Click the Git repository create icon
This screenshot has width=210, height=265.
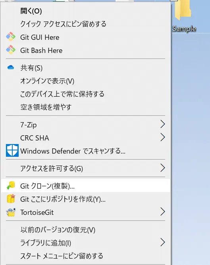point(11,199)
